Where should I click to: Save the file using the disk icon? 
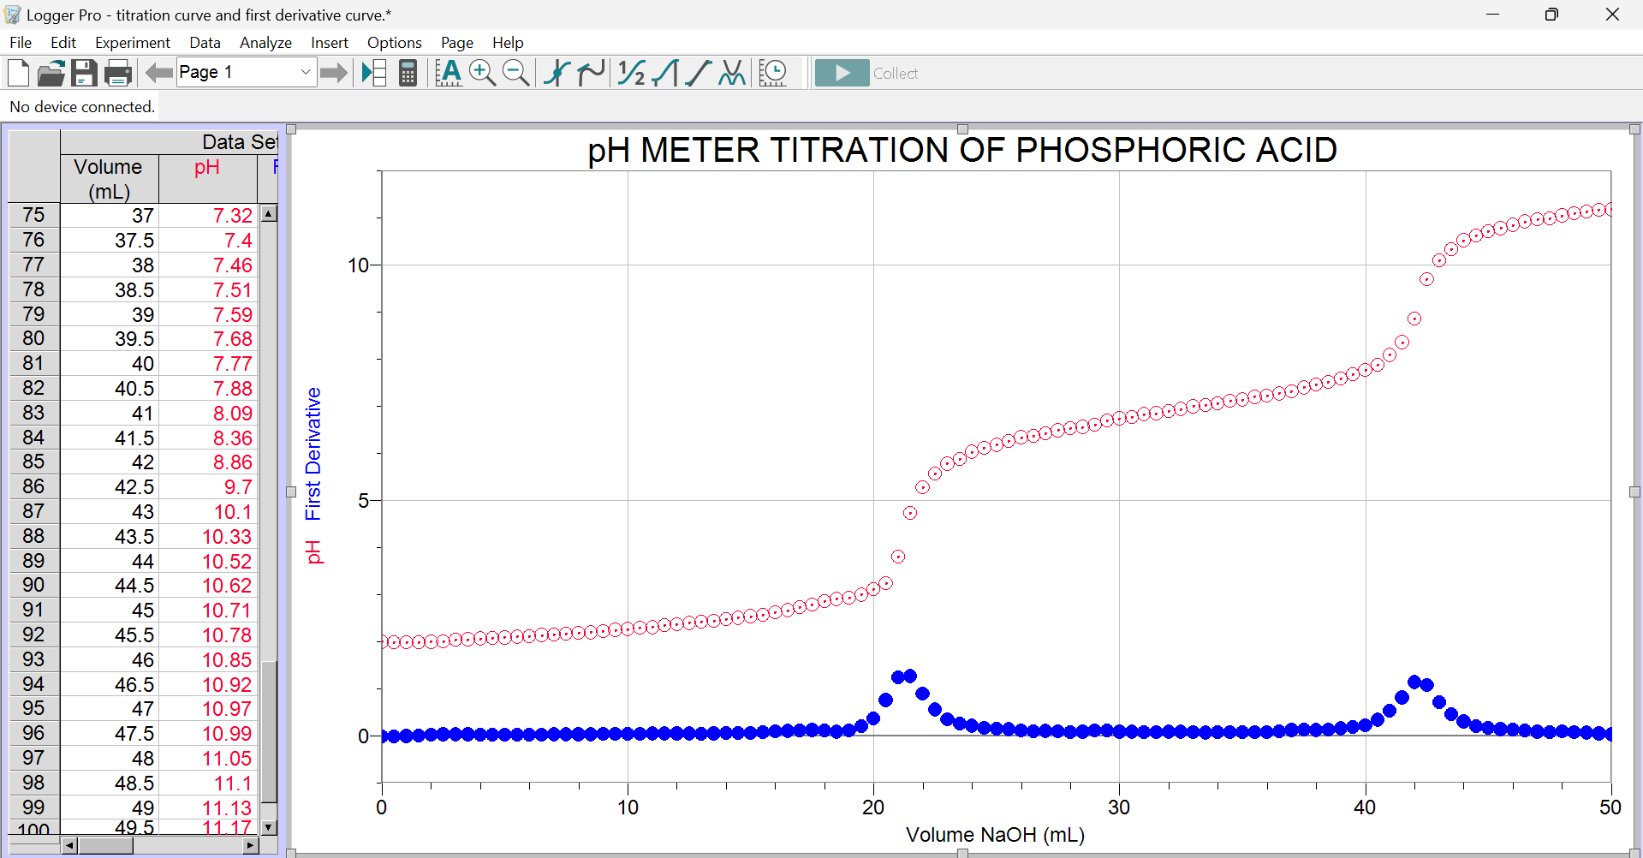tap(84, 73)
